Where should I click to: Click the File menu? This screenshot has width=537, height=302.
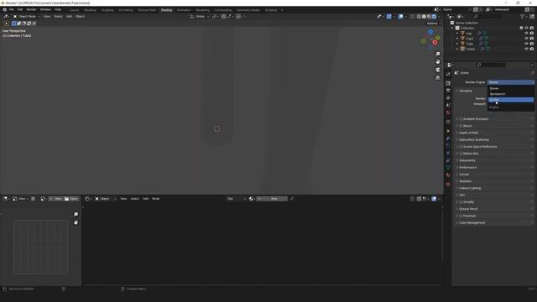point(11,9)
